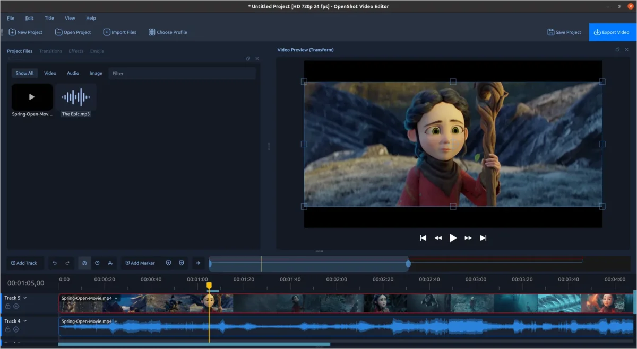Lock Track 5 with the padlock icon
The width and height of the screenshot is (637, 349).
[8, 306]
